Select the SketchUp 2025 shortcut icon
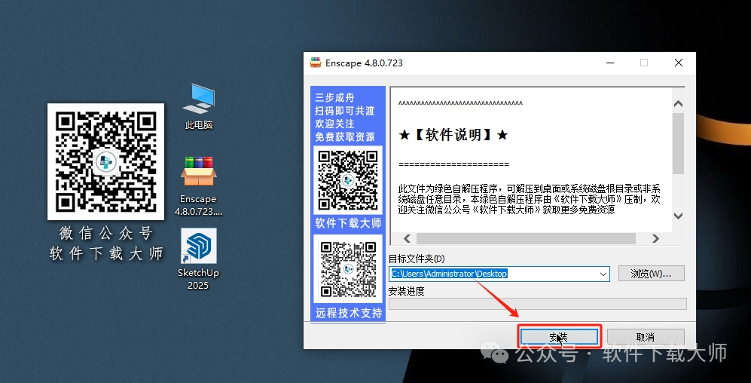Image resolution: width=751 pixels, height=383 pixels. (198, 259)
